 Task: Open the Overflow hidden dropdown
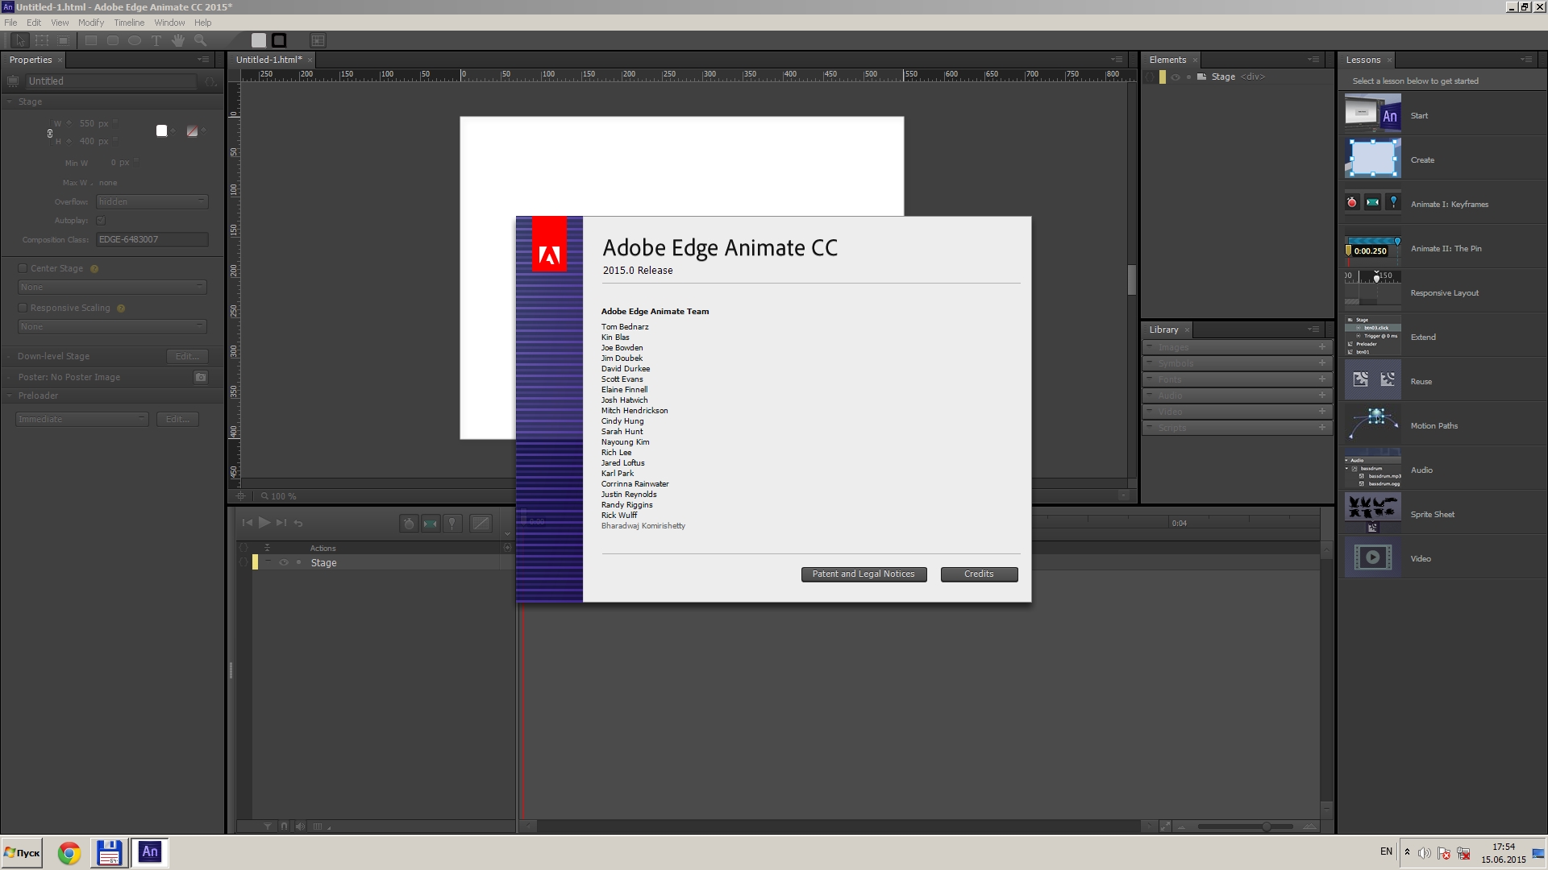152,202
